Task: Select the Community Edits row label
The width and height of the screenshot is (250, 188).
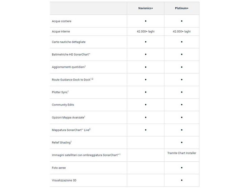Action: point(63,105)
